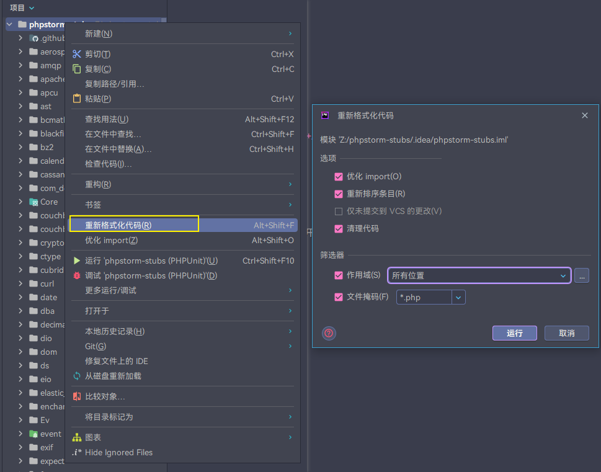
Task: Click the 运行 button in dialog
Action: [514, 333]
